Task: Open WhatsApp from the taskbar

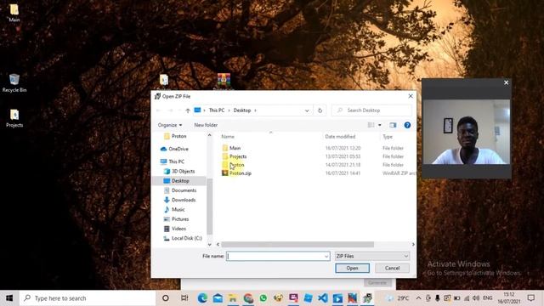Action: 263,298
